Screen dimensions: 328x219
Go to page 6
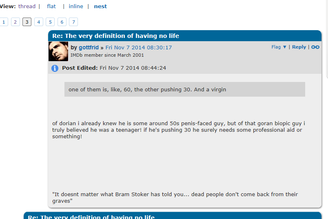[62, 22]
